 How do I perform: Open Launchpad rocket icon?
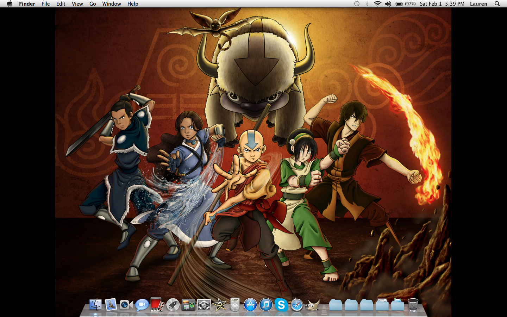[173, 305]
